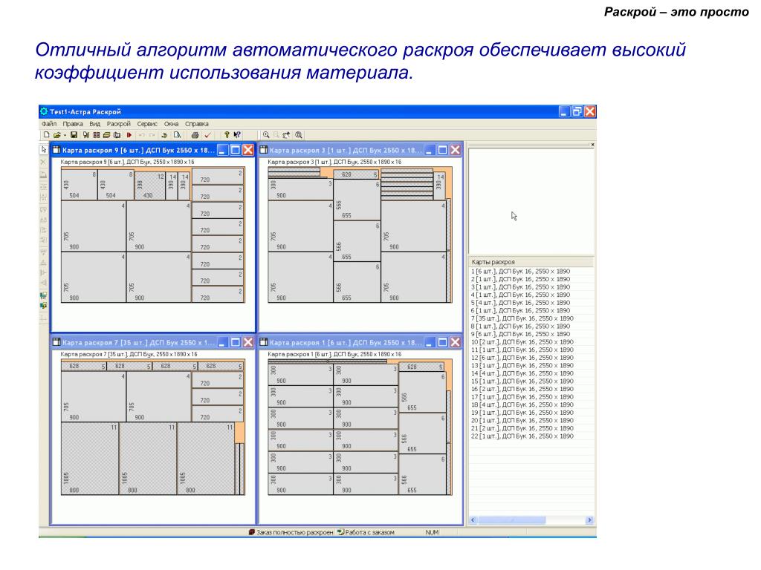761x570 pixels.
Task: Click the right arrow of the list scrollbar
Action: (589, 520)
